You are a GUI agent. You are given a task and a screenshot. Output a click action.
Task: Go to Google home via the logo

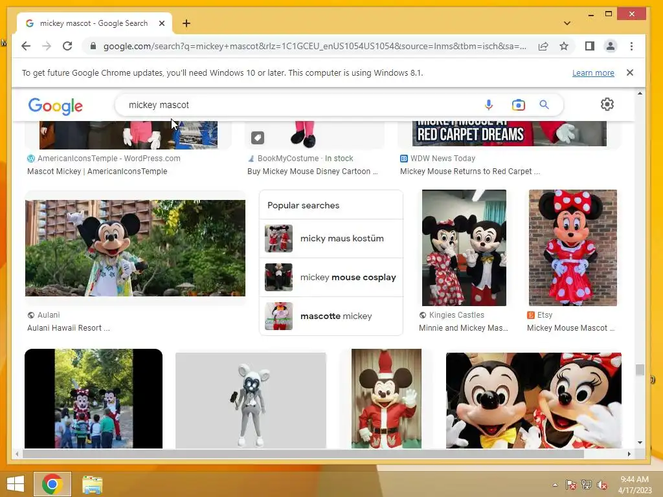[56, 105]
